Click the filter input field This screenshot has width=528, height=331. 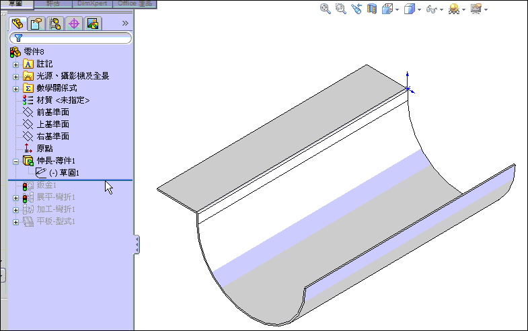pyautogui.click(x=71, y=38)
